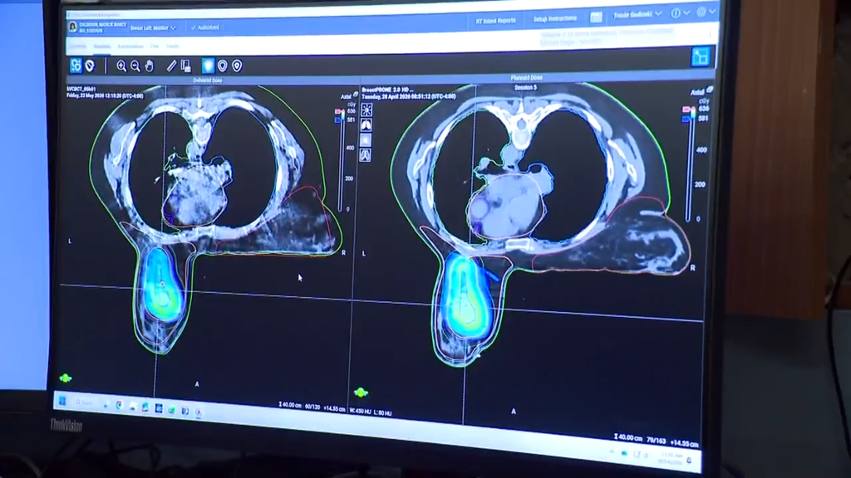The height and width of the screenshot is (478, 851).
Task: Click the Authorized status indicator
Action: tap(205, 27)
